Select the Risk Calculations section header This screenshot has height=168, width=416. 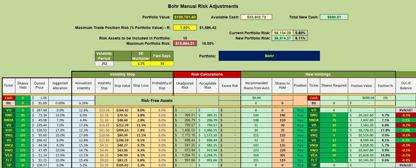pyautogui.click(x=207, y=74)
